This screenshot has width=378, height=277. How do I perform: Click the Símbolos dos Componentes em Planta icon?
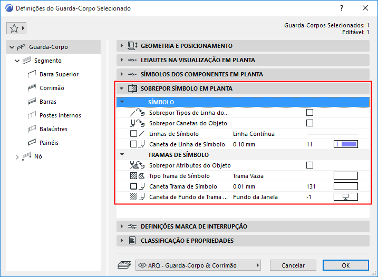pyautogui.click(x=132, y=74)
